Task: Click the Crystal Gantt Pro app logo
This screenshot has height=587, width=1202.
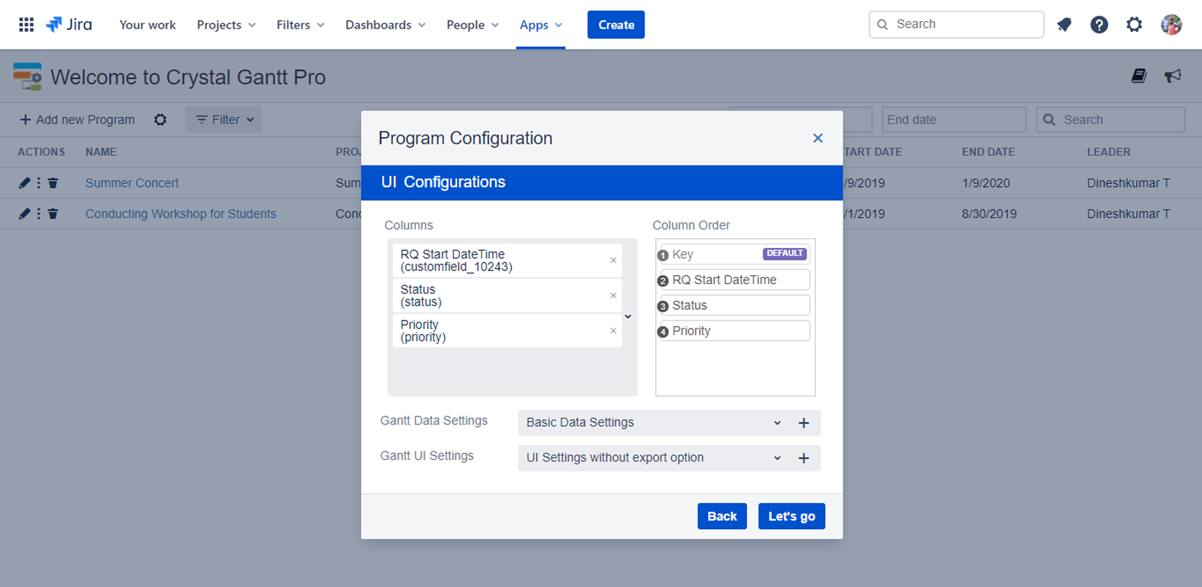Action: pyautogui.click(x=27, y=76)
